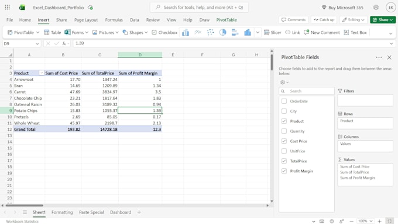The width and height of the screenshot is (398, 224).
Task: Open the all sheets list icon
Action: [25, 212]
